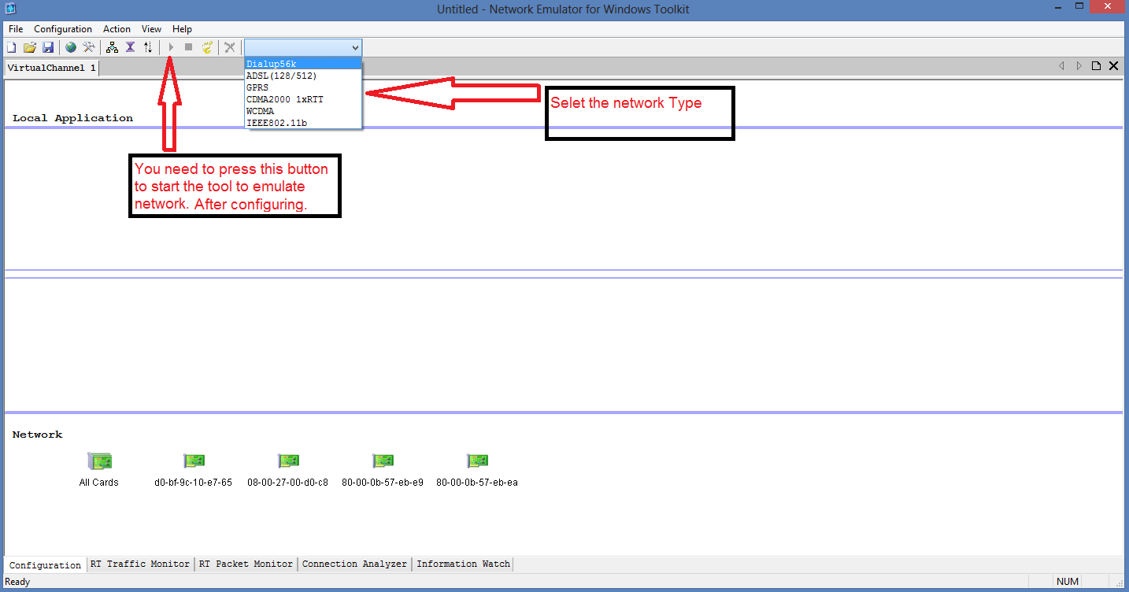Open the Configuration menu
This screenshot has width=1129, height=592.
click(62, 28)
